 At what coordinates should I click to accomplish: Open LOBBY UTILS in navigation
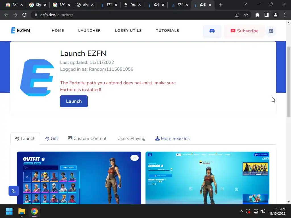pos(128,30)
